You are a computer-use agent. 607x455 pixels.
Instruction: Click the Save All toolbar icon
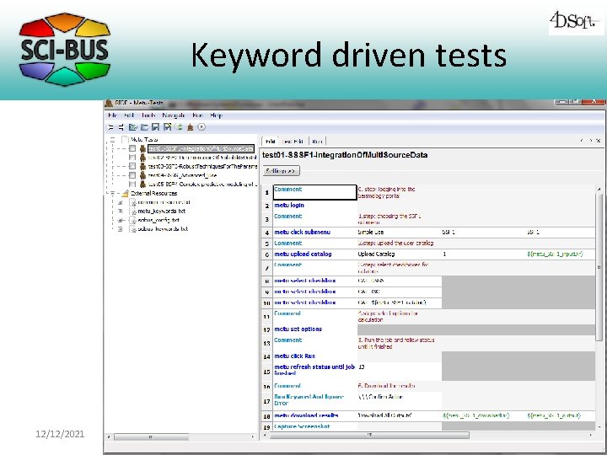(167, 127)
